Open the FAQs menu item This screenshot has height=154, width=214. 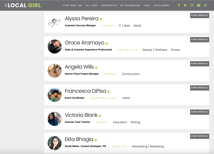[147, 5]
